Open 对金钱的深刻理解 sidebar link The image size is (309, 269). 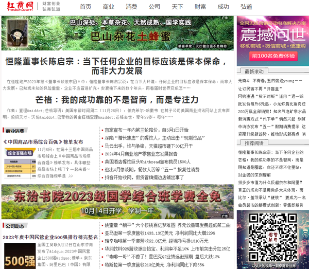pos(254,175)
